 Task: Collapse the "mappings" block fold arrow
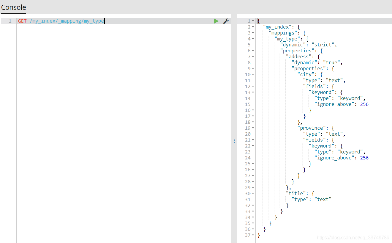click(253, 33)
